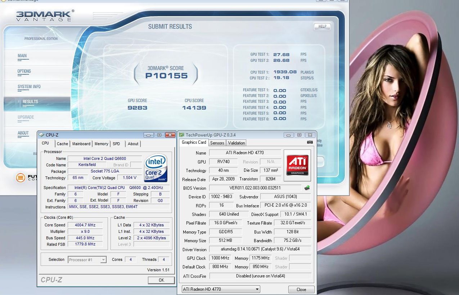Image resolution: width=459 pixels, height=295 pixels.
Task: Click the GPU score value 9283
Action: (x=138, y=108)
